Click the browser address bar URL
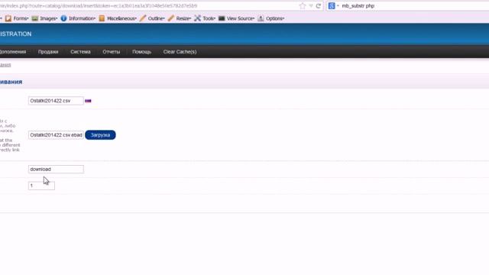Screen dimensions: 489x275 coord(99,5)
